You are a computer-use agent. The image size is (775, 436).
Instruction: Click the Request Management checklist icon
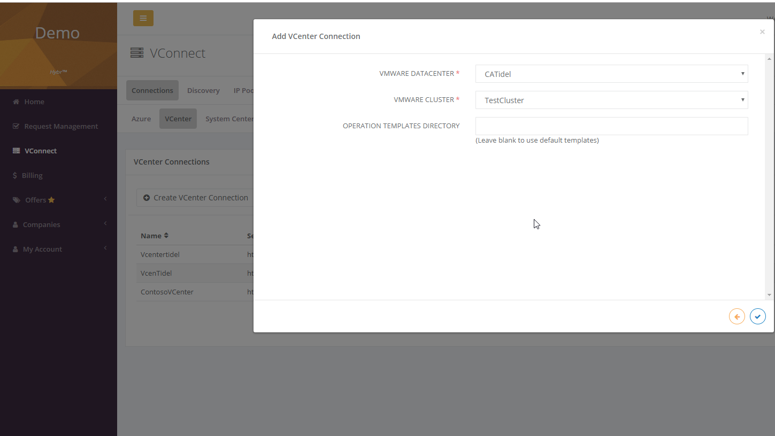[16, 127]
